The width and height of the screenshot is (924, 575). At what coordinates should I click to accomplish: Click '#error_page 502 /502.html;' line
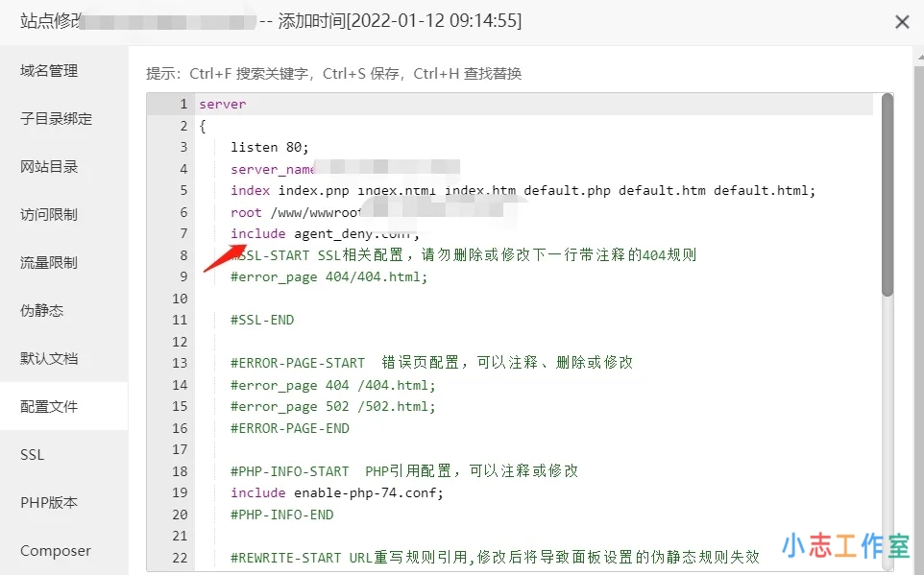333,406
